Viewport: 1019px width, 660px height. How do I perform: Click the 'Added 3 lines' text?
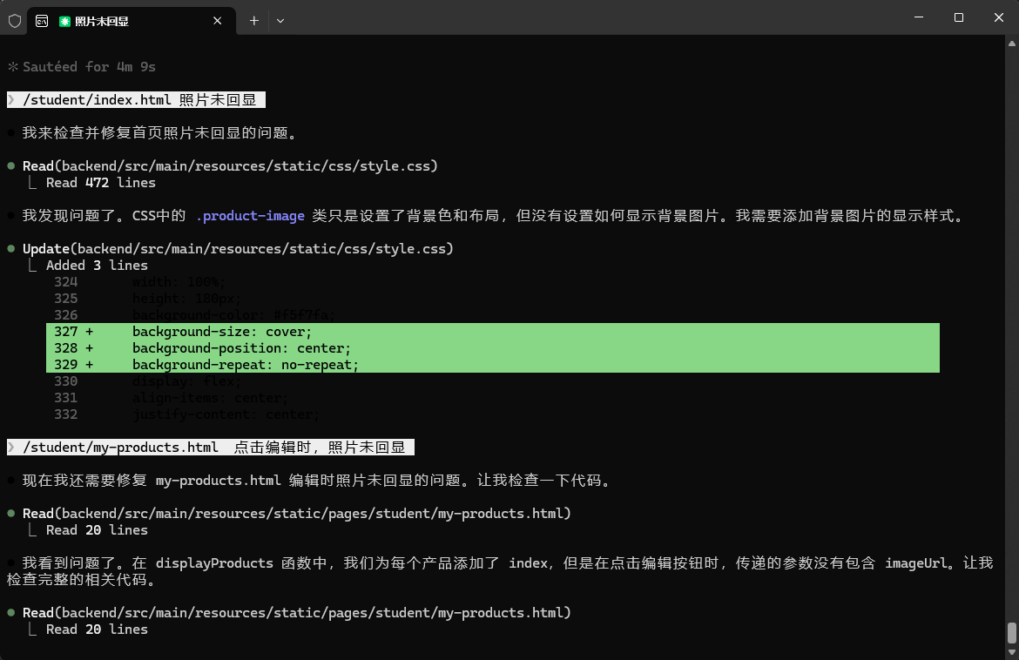(x=97, y=265)
